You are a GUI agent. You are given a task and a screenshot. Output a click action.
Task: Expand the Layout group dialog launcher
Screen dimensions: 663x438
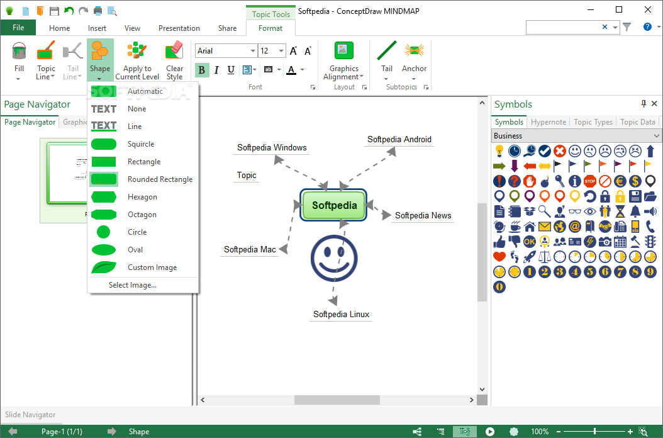coord(364,87)
